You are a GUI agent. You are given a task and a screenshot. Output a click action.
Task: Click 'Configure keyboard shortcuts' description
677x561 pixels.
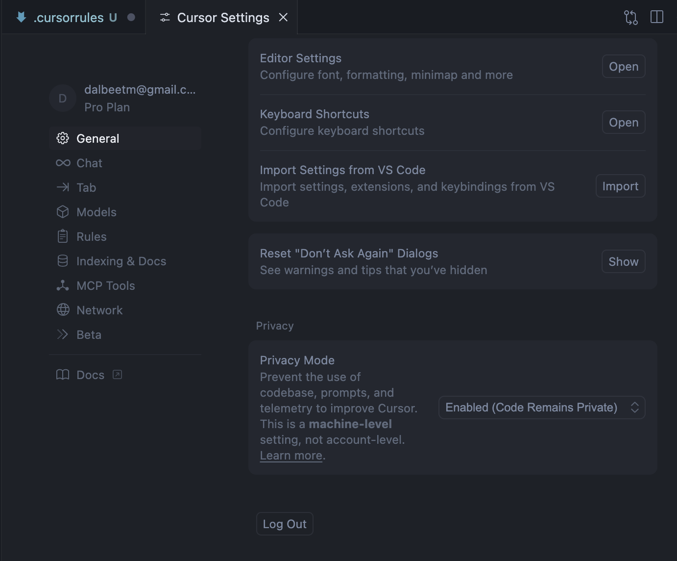(342, 130)
